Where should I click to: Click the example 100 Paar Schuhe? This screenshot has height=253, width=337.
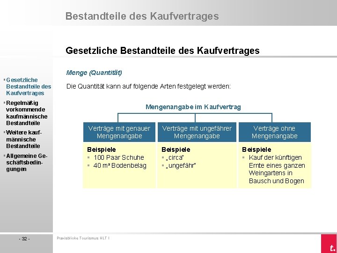(x=118, y=157)
